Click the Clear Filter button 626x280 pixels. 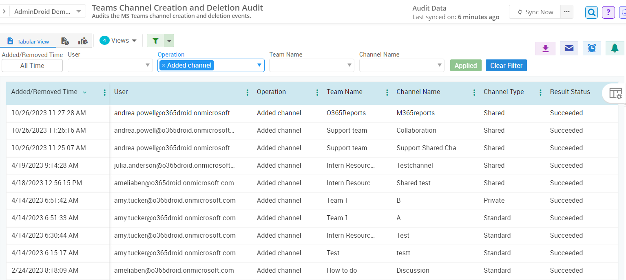pos(506,65)
